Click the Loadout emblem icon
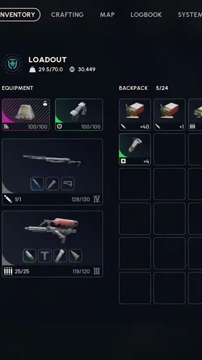 pos(12,64)
